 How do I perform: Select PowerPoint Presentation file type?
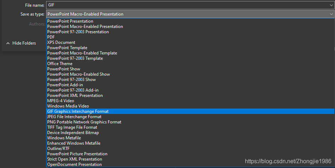pos(190,21)
